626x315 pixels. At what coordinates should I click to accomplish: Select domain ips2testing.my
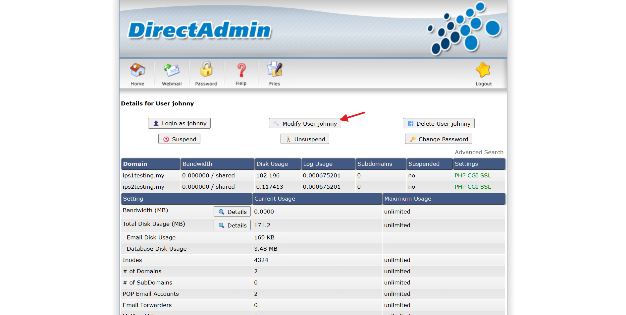click(143, 187)
